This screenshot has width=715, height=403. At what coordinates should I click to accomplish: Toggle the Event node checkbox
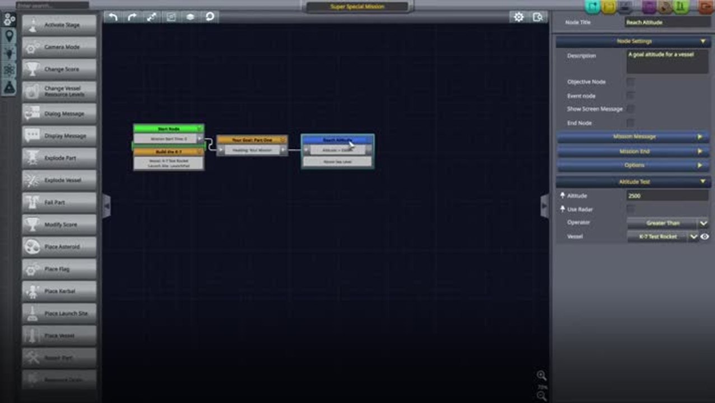coord(630,96)
